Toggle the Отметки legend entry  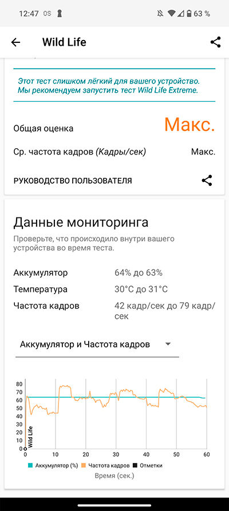pyautogui.click(x=148, y=466)
